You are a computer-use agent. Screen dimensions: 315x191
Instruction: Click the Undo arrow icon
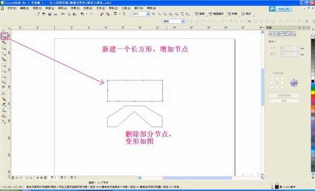[82, 14]
